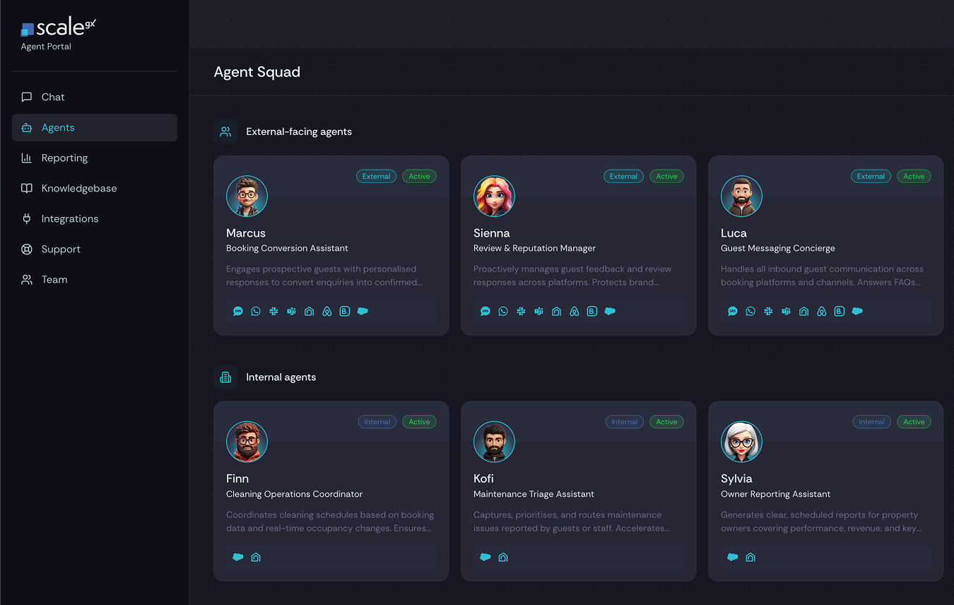Click the house icon on Finn's card
The height and width of the screenshot is (605, 954).
[x=256, y=557]
